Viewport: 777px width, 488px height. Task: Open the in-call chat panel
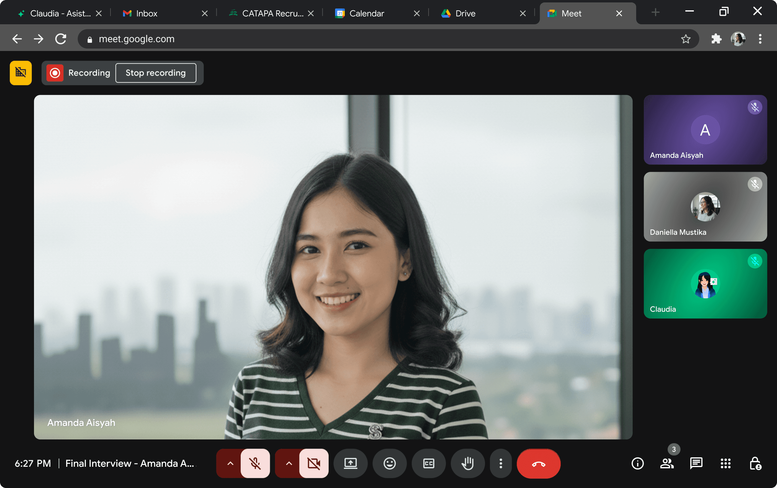tap(696, 463)
